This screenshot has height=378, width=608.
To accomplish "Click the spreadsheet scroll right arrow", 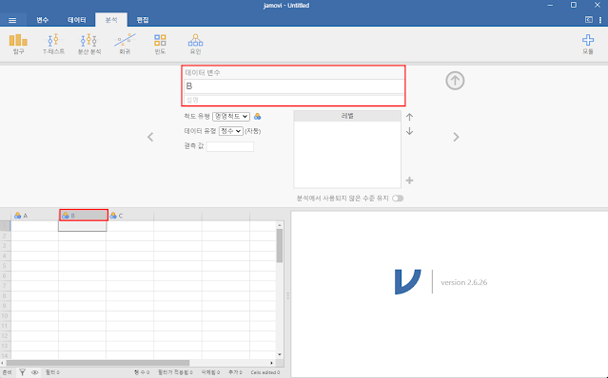I will pyautogui.click(x=271, y=363).
